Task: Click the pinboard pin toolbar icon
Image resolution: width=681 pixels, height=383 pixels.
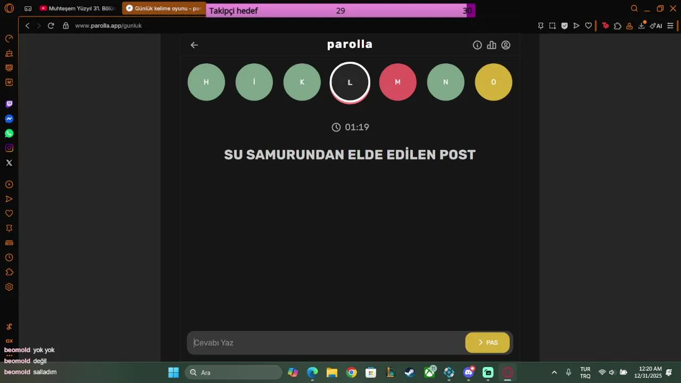Action: coord(541,26)
